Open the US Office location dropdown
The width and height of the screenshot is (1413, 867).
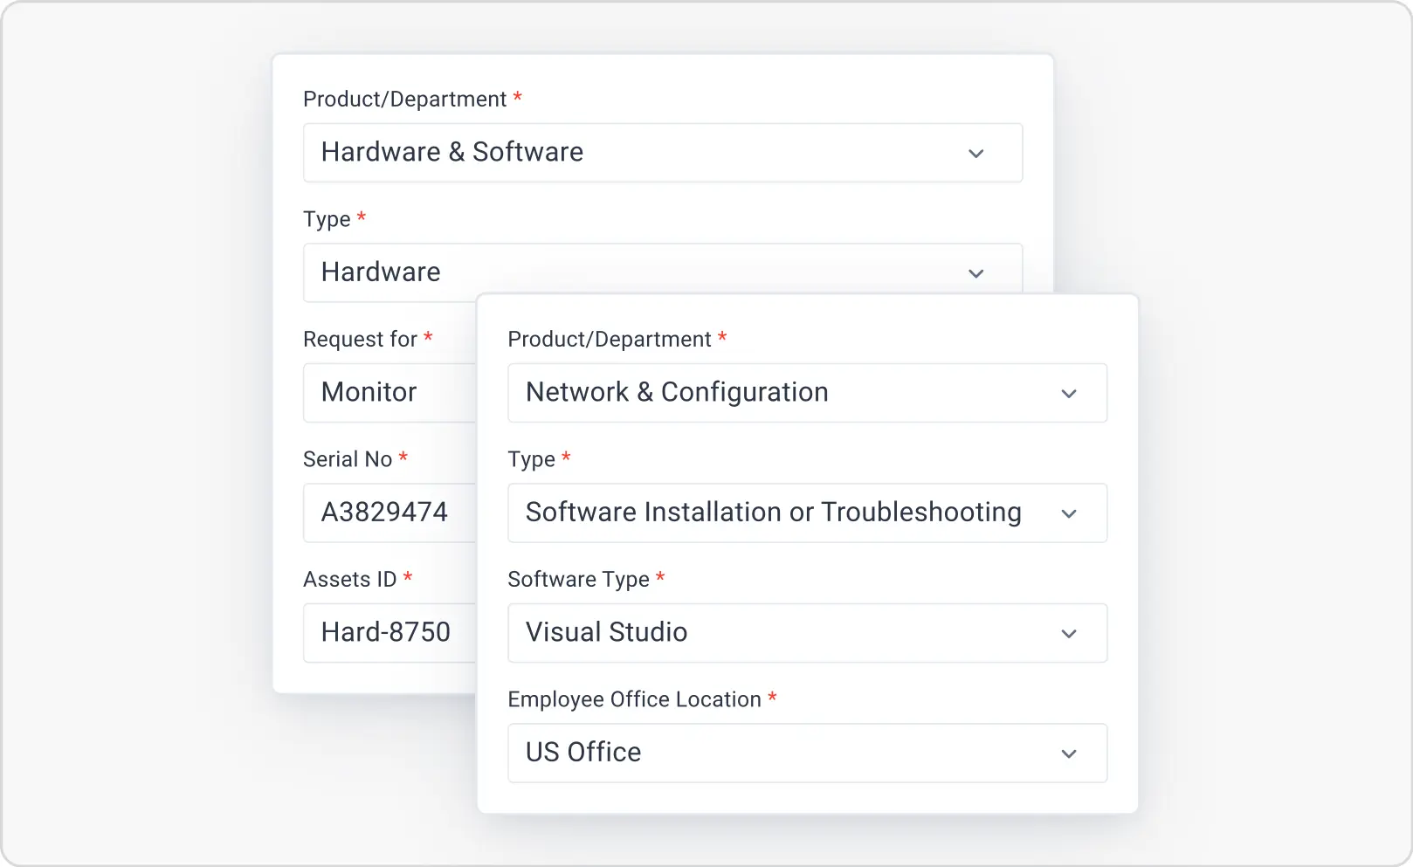[x=808, y=753]
